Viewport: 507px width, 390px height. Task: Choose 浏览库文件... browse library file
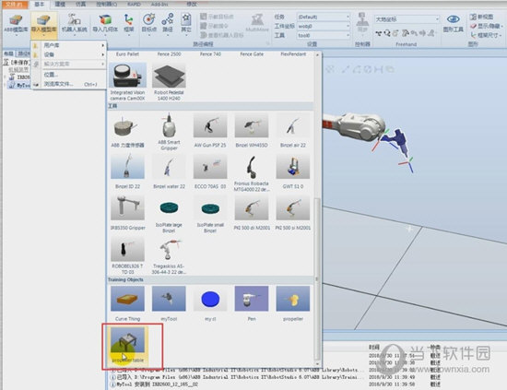[x=68, y=84]
